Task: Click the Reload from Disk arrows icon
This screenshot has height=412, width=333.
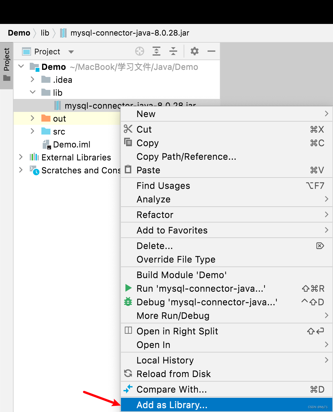Action: coord(128,373)
